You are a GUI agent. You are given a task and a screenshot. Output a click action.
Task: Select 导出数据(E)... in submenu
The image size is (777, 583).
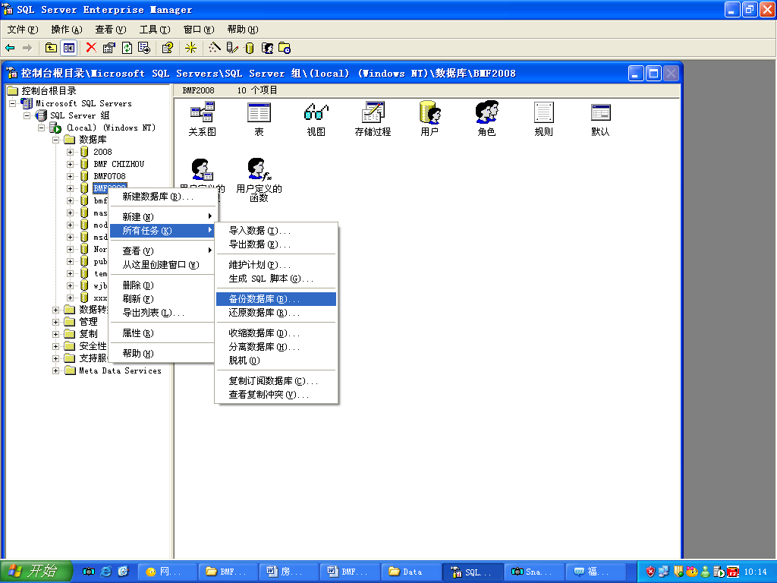(x=276, y=244)
